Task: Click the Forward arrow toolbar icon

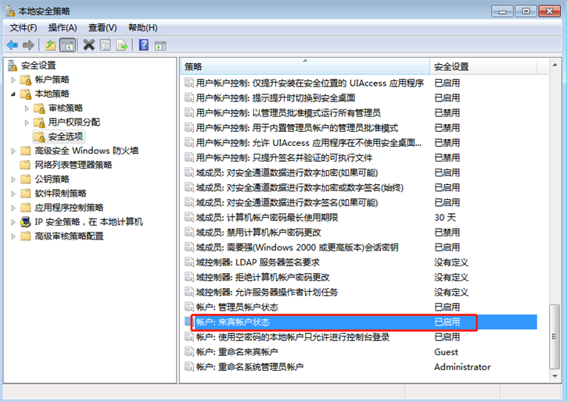Action: [29, 45]
